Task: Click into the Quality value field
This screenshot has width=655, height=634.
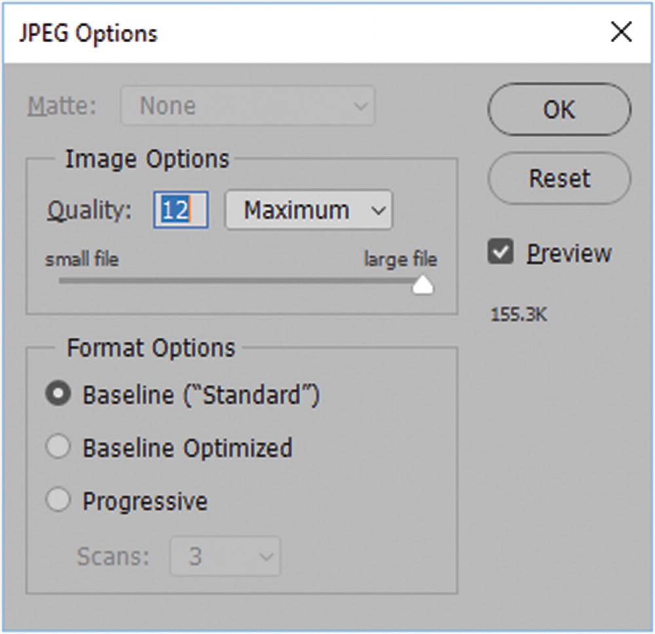Action: pos(181,210)
